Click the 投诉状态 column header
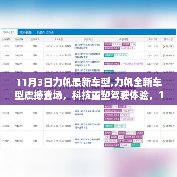 pos(168,39)
